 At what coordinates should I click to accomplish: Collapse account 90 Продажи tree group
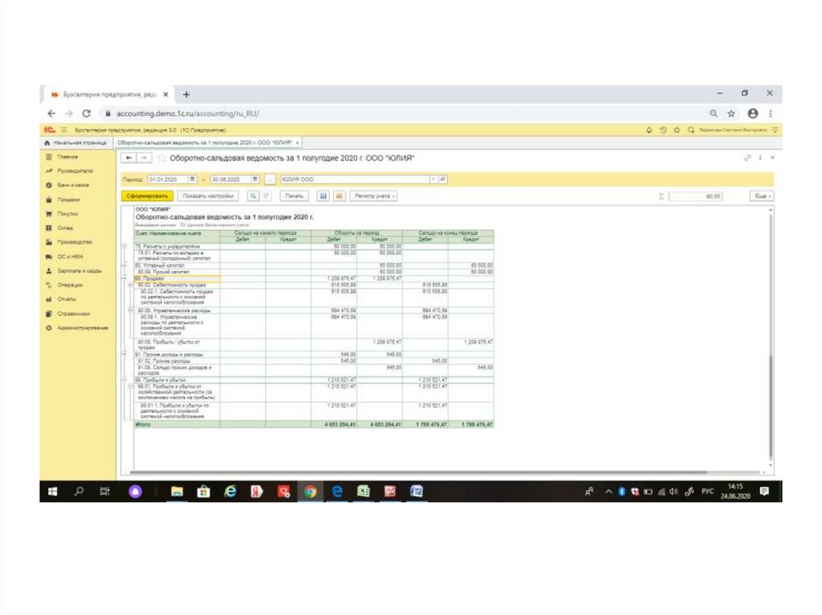tap(124, 279)
